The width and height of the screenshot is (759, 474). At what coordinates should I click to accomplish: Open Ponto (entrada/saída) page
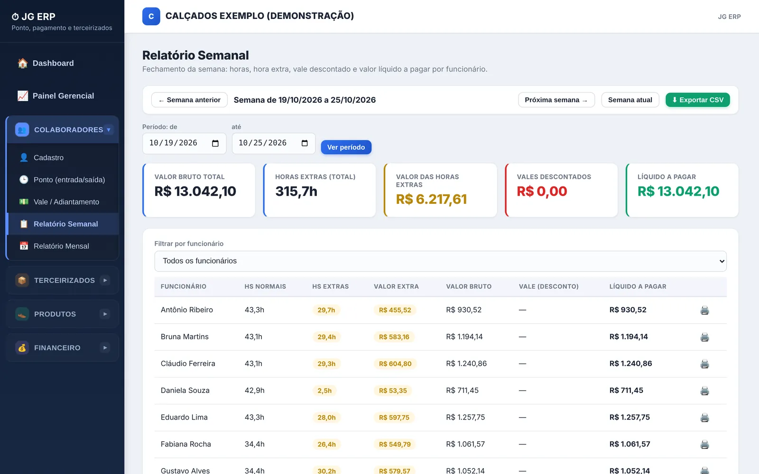point(63,180)
